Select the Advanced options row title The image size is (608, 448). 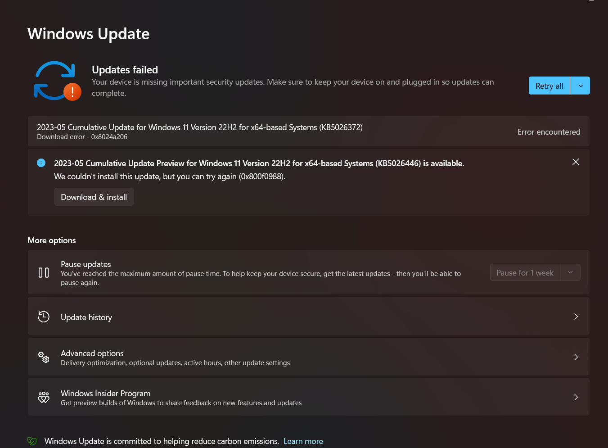(92, 353)
